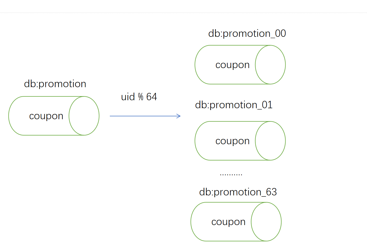Image resolution: width=367 pixels, height=249 pixels.
Task: Select end cap ellipse of promotion_00 cylinder
Action: coord(270,65)
